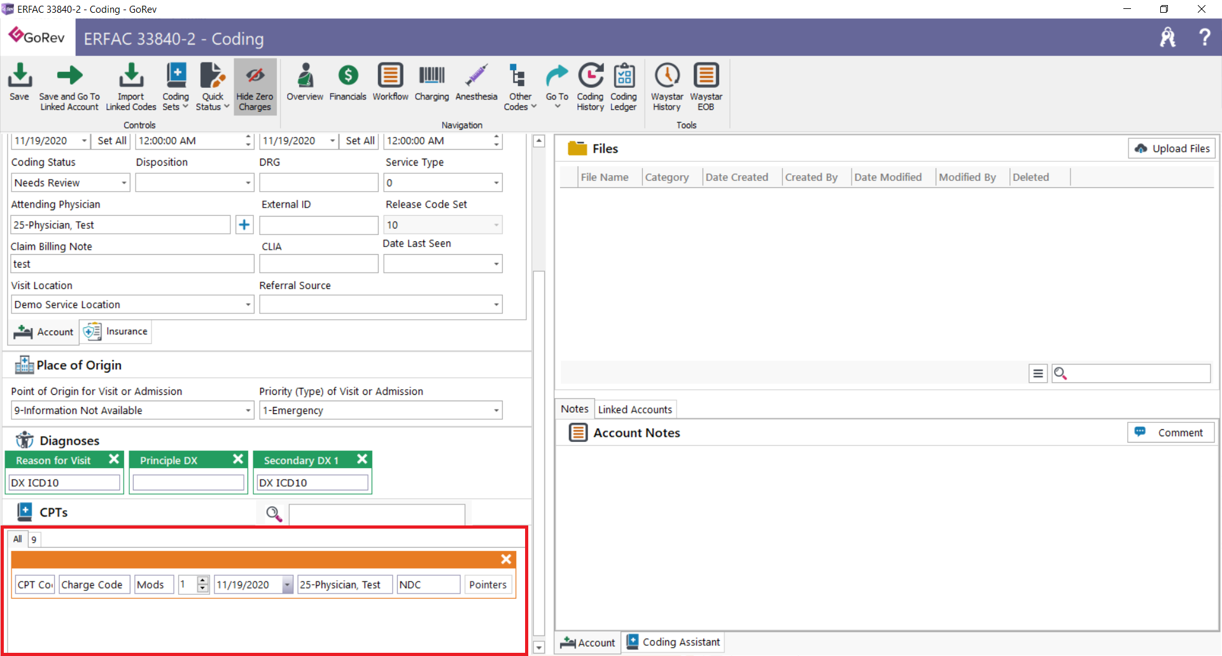
Task: Click the help question mark icon
Action: click(x=1204, y=38)
